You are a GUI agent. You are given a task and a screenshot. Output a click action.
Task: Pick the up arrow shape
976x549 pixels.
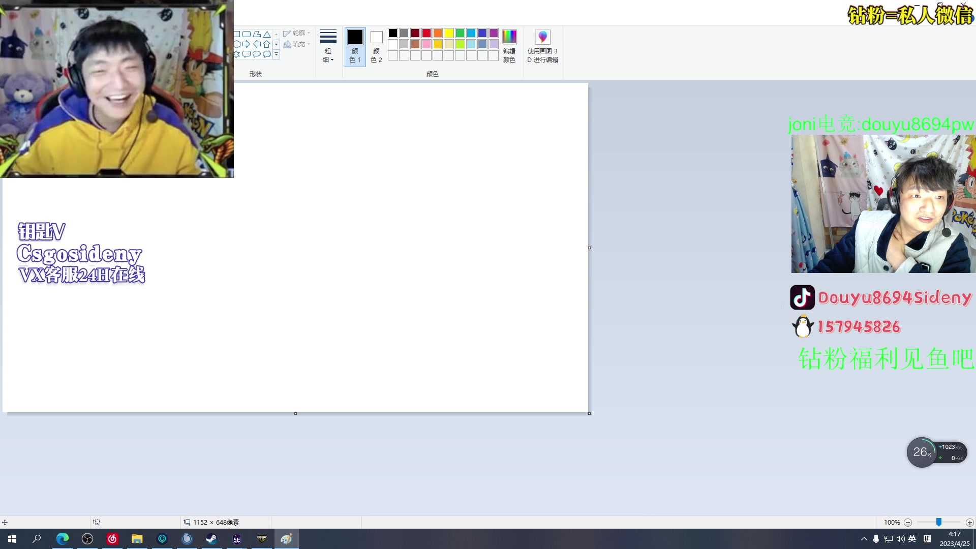tap(267, 44)
